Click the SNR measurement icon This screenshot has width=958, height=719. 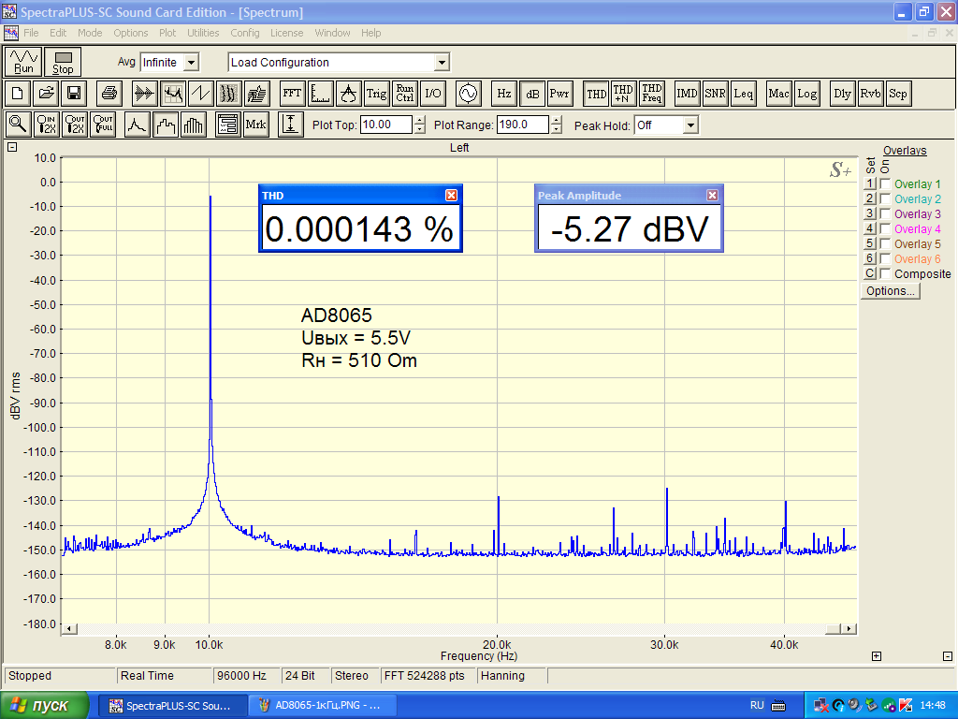pyautogui.click(x=715, y=94)
